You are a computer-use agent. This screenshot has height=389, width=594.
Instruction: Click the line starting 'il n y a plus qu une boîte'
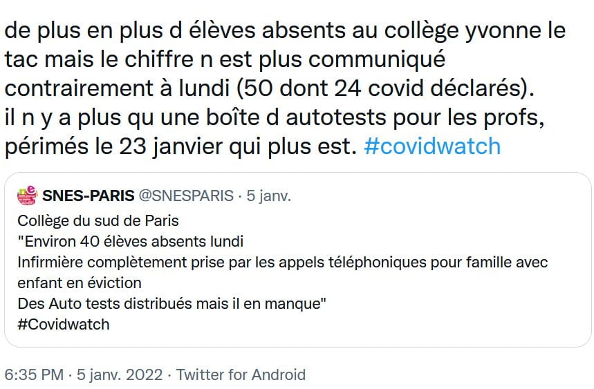(275, 117)
